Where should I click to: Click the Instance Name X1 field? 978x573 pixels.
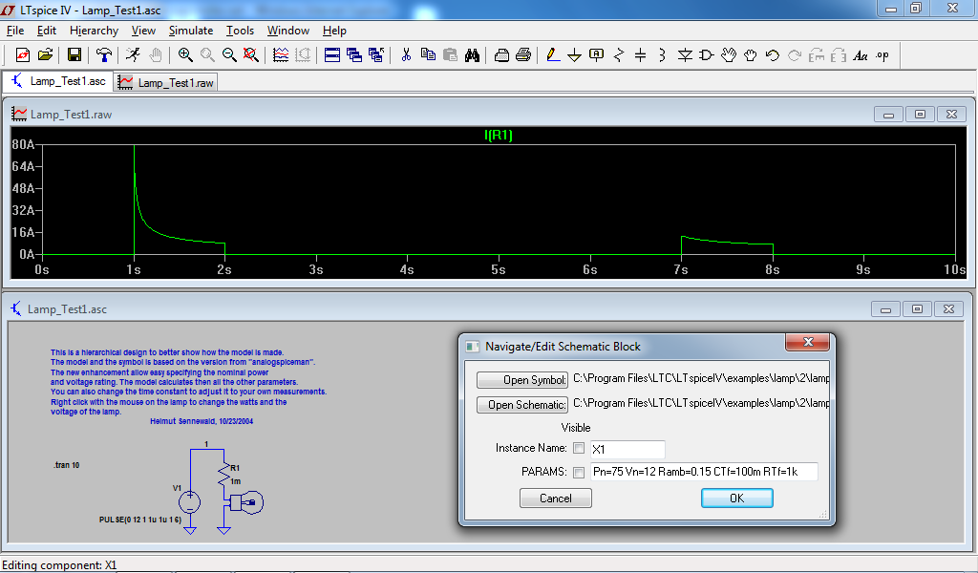coord(627,449)
